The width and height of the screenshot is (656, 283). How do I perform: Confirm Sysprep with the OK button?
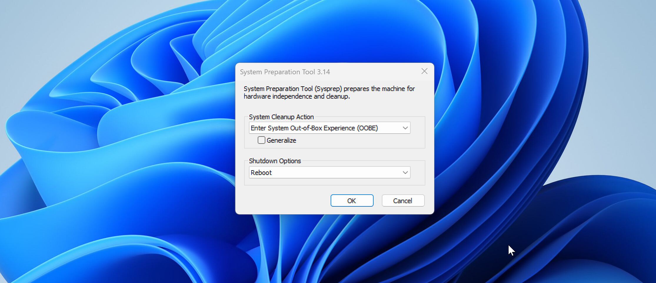coord(352,201)
